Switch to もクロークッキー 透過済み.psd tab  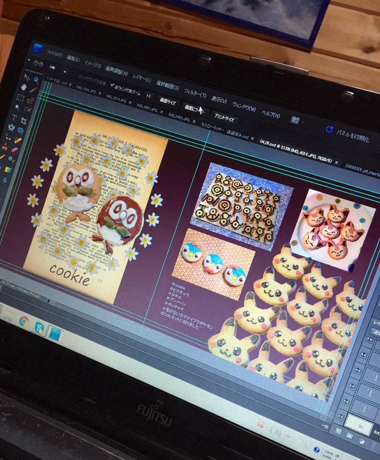[x=225, y=130]
